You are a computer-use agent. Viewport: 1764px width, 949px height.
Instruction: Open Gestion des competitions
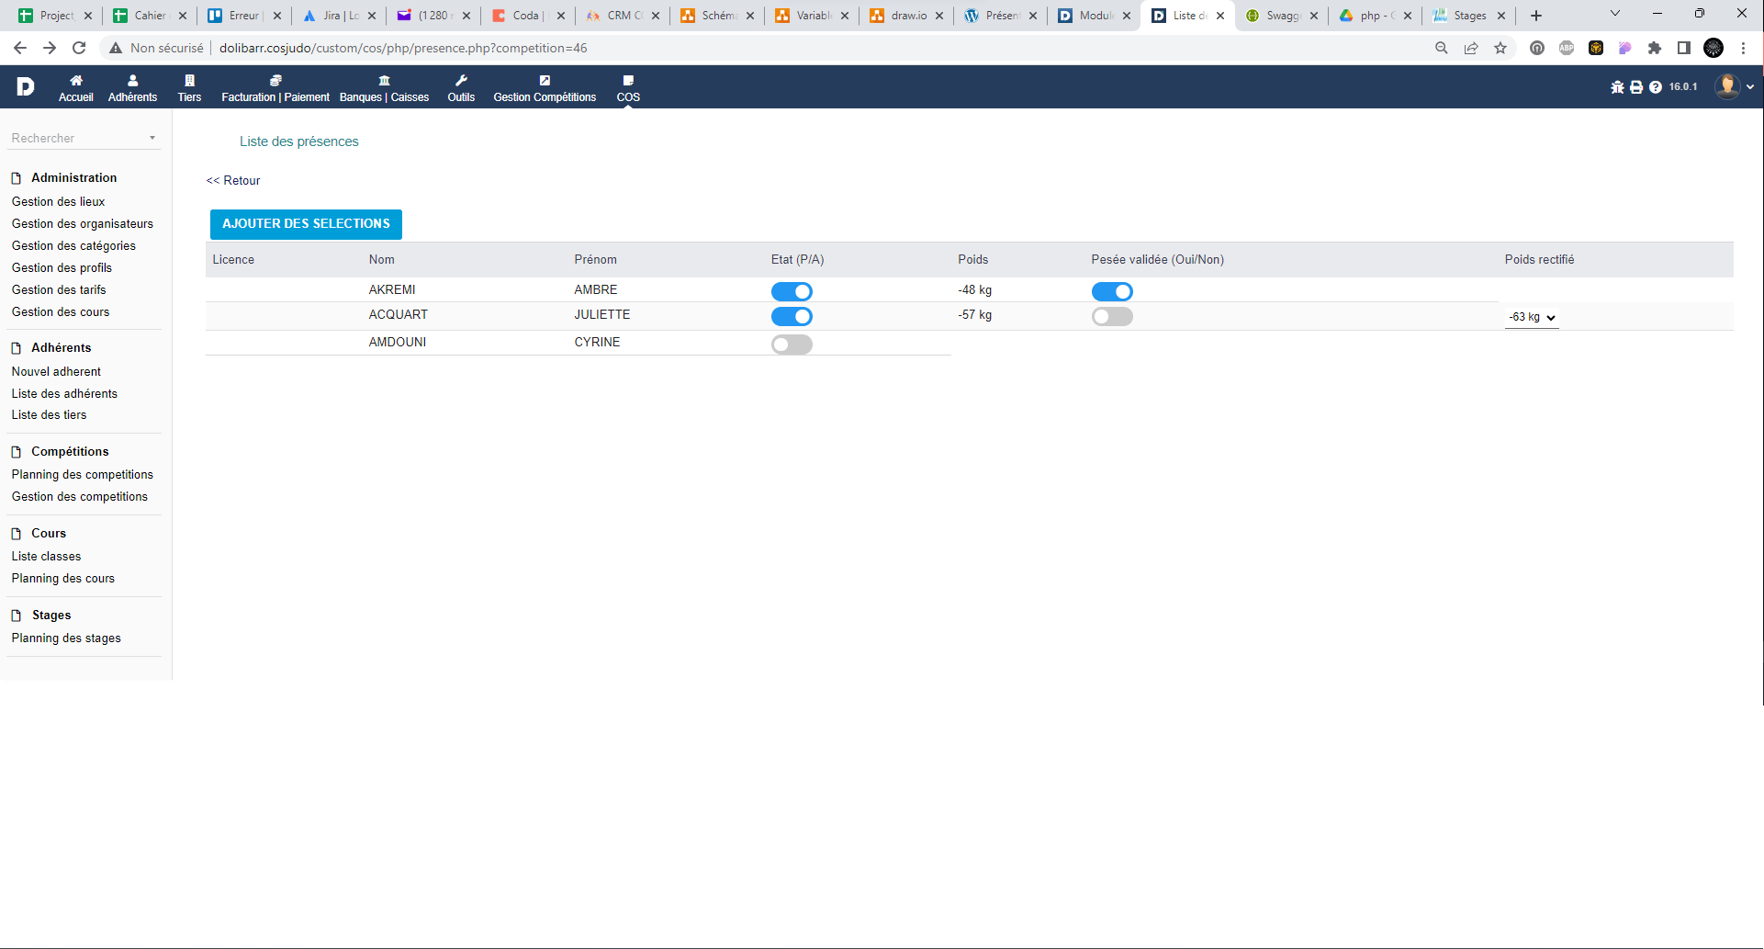(79, 497)
